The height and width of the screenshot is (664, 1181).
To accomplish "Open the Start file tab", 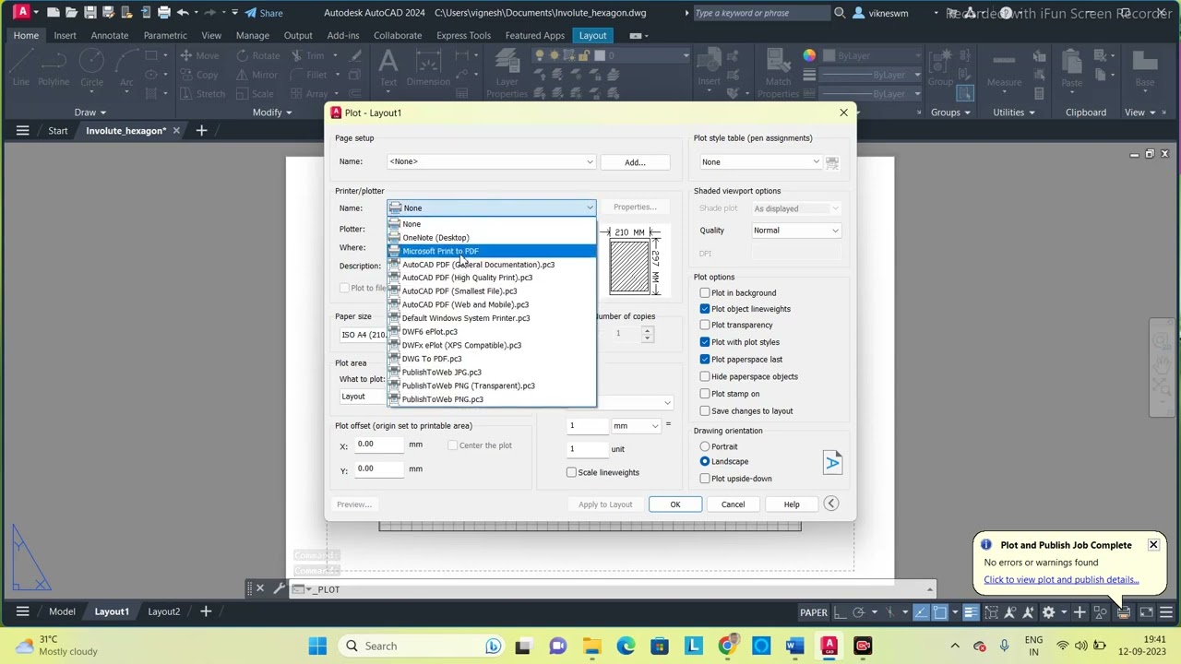I will [x=58, y=131].
